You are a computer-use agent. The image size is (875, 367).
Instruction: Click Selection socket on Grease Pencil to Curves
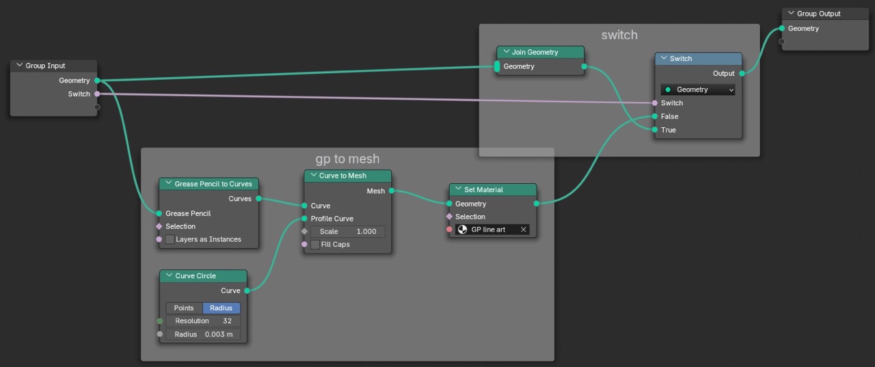pyautogui.click(x=159, y=226)
